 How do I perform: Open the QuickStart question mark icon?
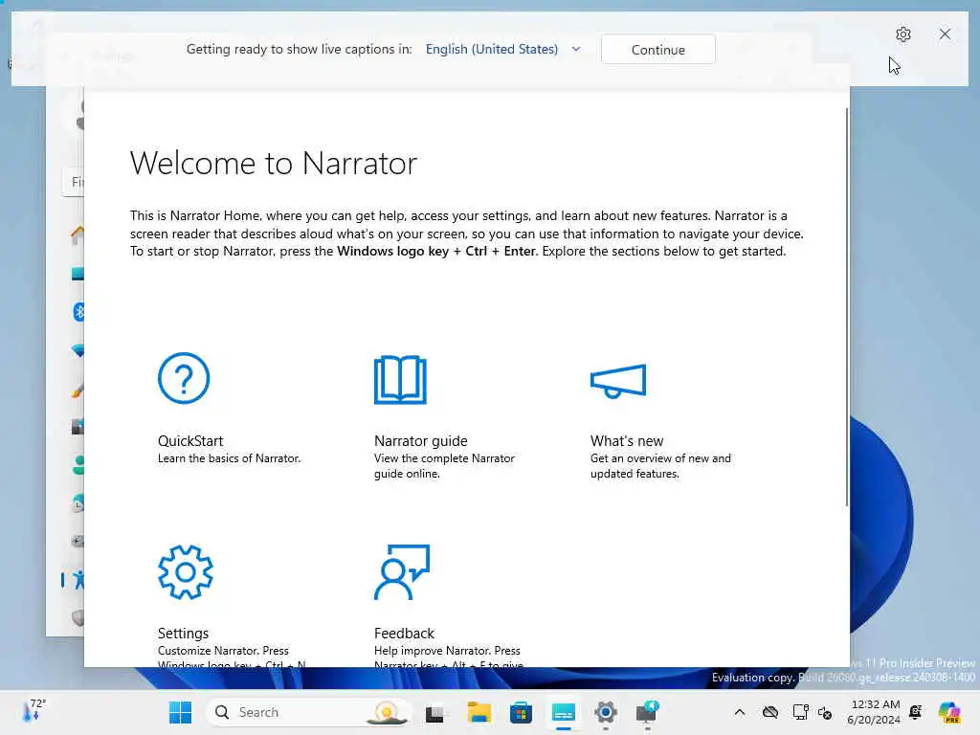point(184,378)
